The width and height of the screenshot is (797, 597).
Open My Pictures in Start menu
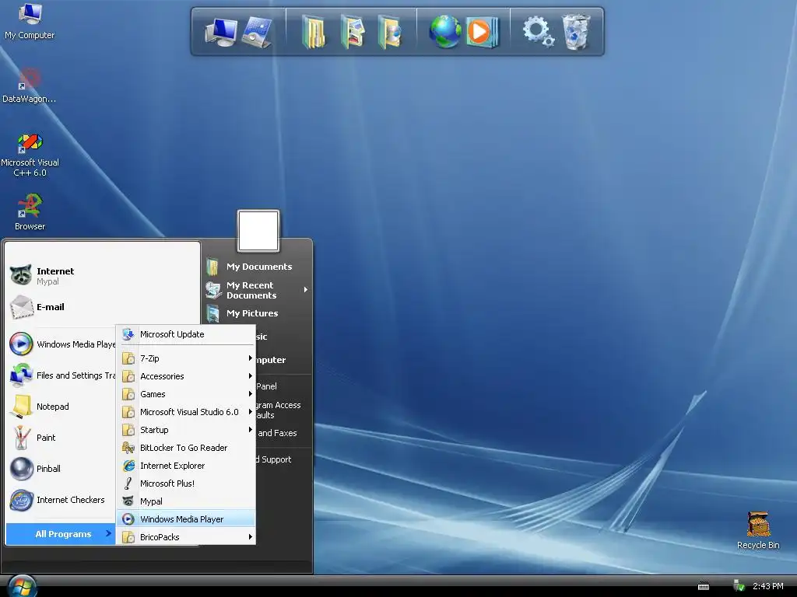click(x=257, y=313)
